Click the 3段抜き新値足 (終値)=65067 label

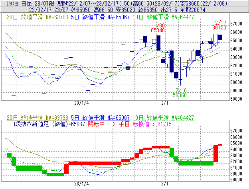point(49,124)
